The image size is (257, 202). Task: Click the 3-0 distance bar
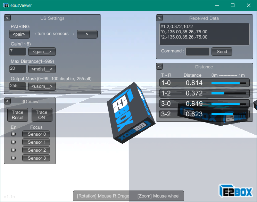click(x=229, y=104)
